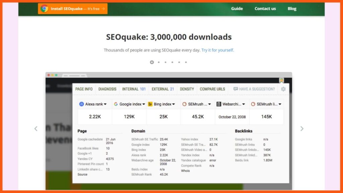
Task: Click the Backlinks section heading
Action: [244, 131]
